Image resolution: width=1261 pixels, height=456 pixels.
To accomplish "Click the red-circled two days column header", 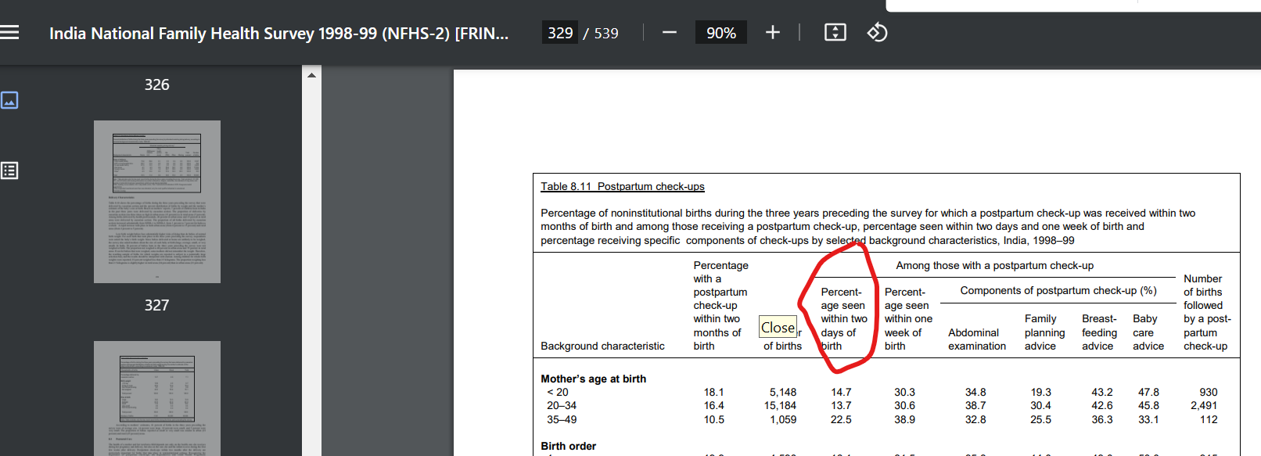I will point(843,319).
